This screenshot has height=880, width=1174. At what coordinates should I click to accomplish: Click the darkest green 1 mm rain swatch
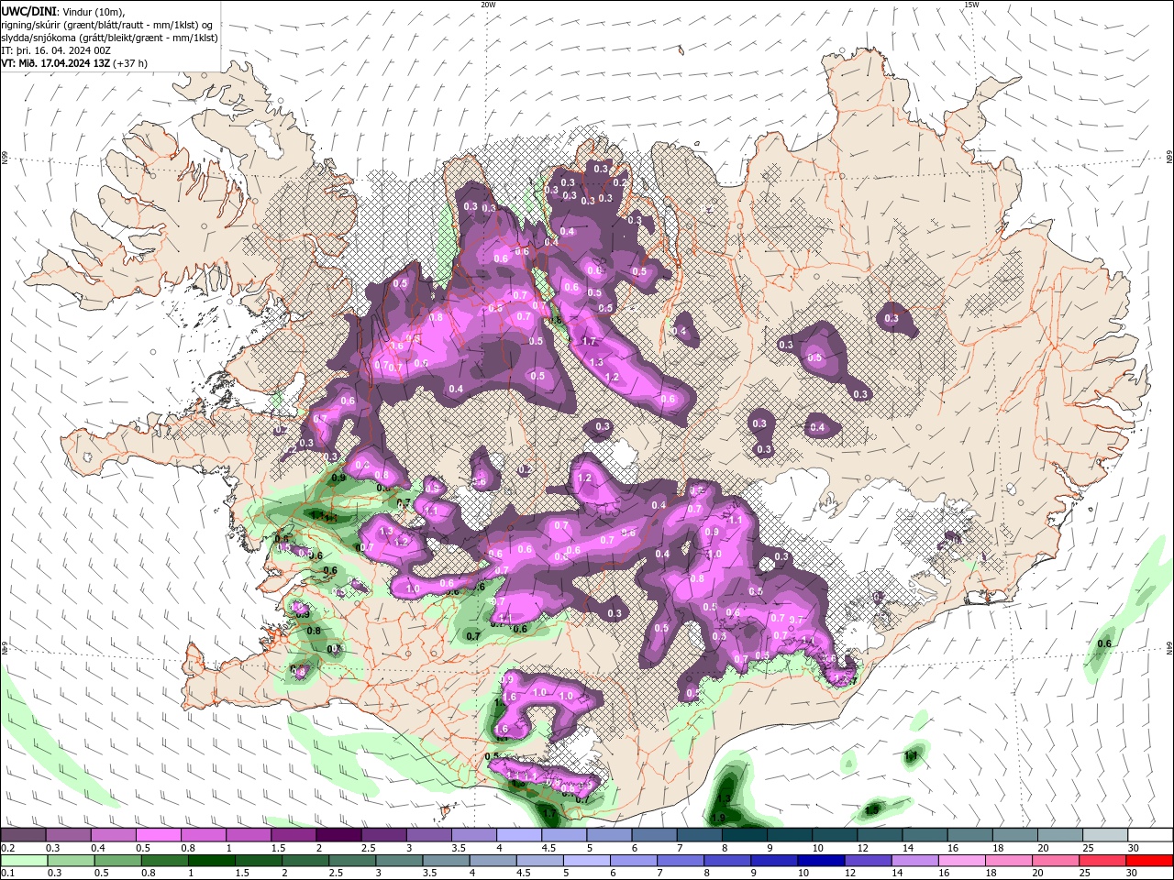pos(212,861)
